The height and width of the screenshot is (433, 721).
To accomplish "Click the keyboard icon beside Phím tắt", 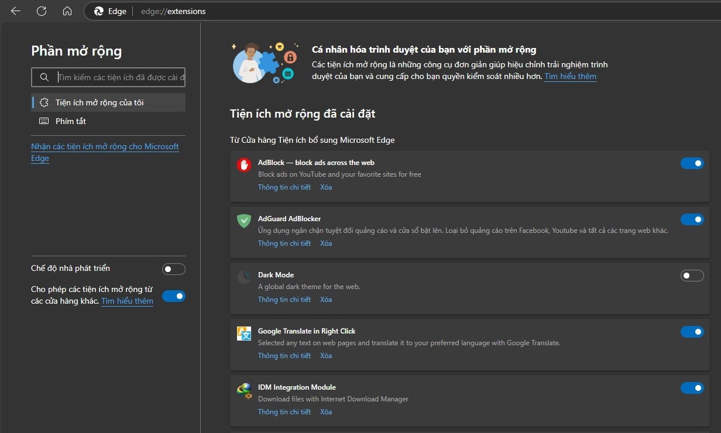I will (x=44, y=121).
